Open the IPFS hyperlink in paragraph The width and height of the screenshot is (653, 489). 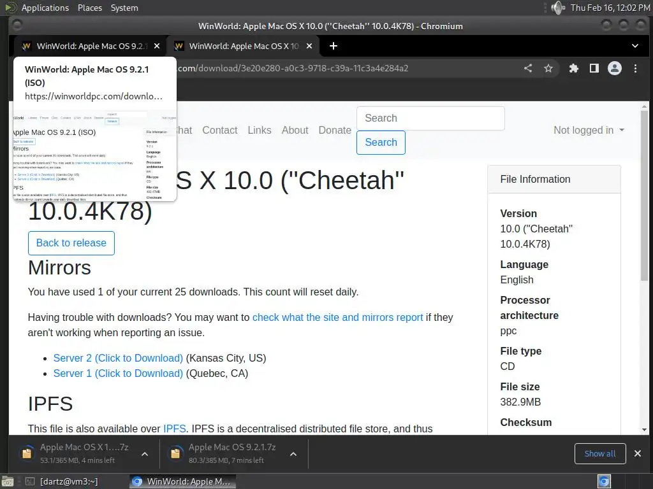click(x=175, y=429)
